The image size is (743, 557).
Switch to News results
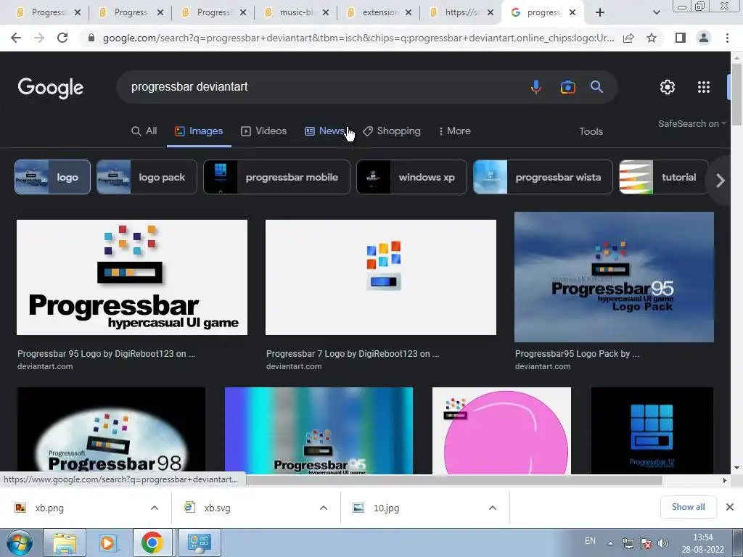click(x=324, y=131)
